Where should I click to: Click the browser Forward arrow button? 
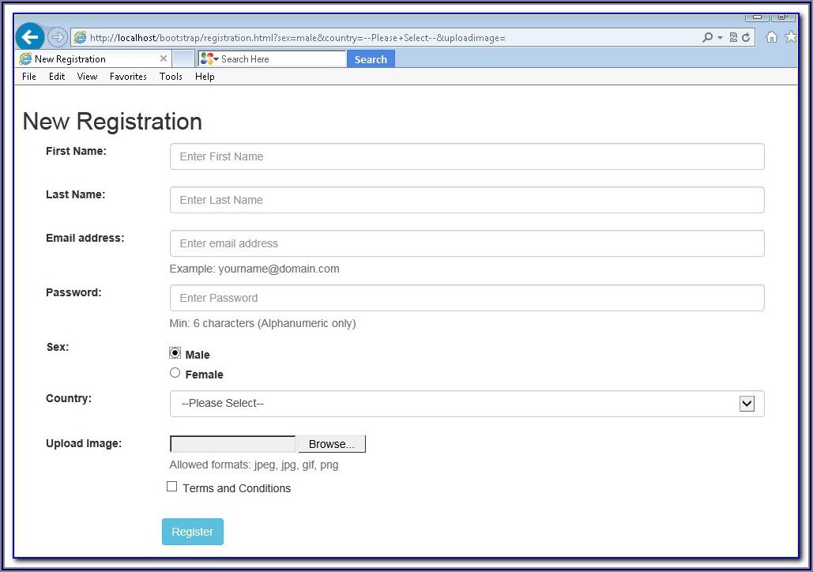57,37
